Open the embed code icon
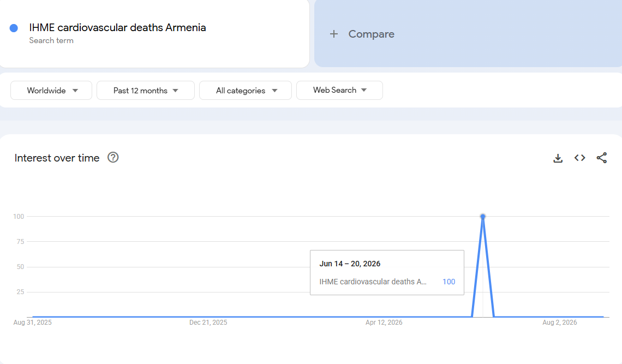The width and height of the screenshot is (622, 364). [579, 158]
